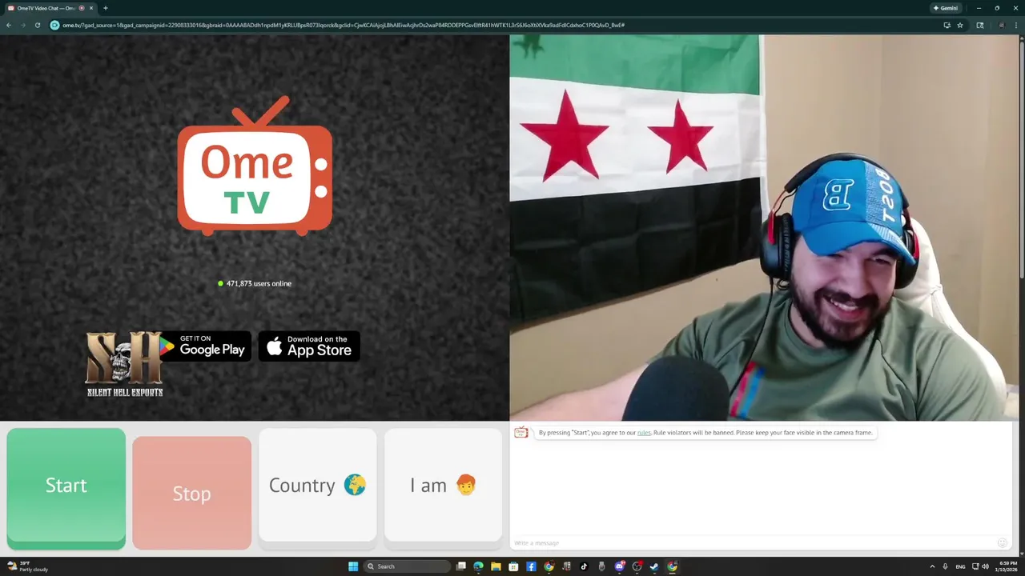Click the red Stop button
This screenshot has width=1025, height=576.
191,493
